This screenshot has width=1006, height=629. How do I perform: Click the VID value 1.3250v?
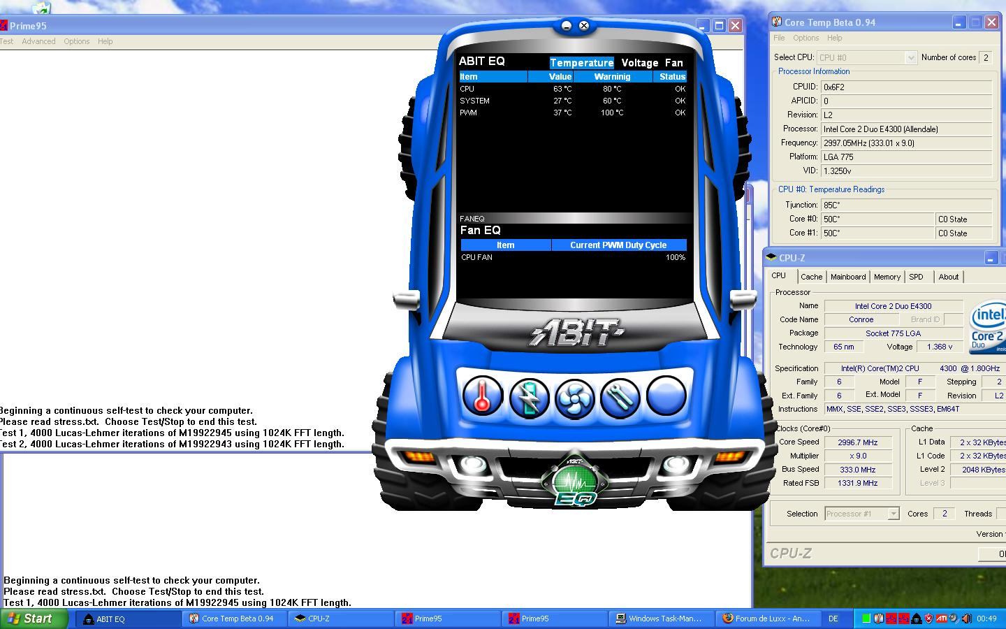coord(906,171)
